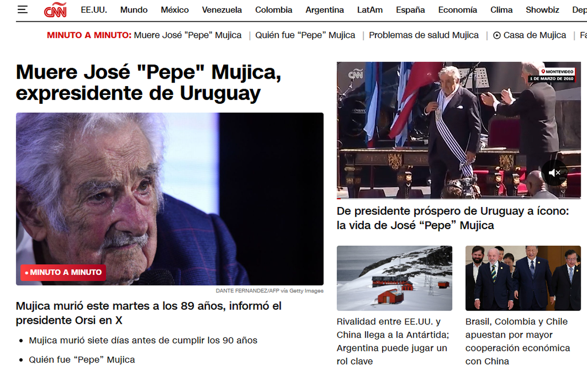
Task: Click the Mujica portrait photo
Action: 170,199
